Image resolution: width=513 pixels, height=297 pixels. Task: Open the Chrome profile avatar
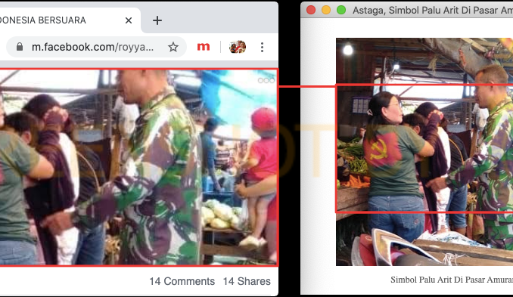[x=238, y=47]
